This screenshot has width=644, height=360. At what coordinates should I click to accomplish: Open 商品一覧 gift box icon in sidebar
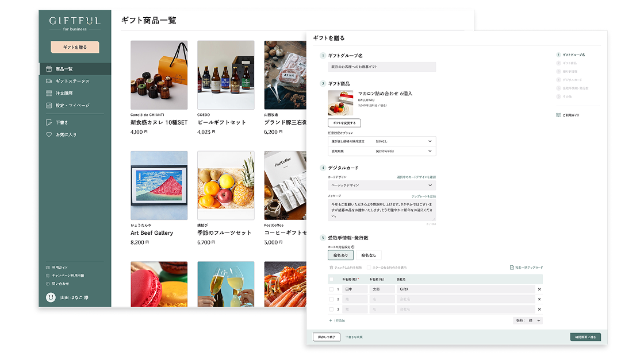49,69
